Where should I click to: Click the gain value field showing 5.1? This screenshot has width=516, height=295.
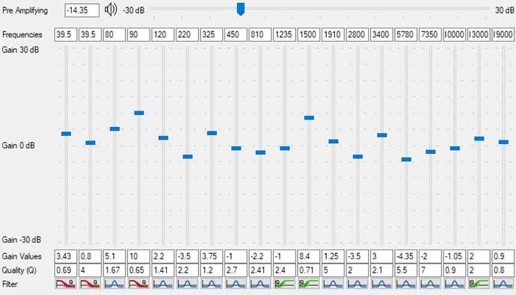click(x=114, y=256)
